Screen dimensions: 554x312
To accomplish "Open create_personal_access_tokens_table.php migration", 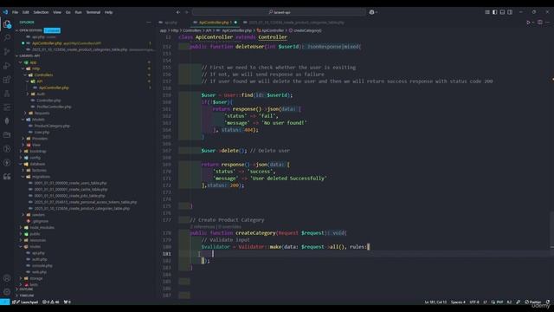I will click(x=86, y=202).
